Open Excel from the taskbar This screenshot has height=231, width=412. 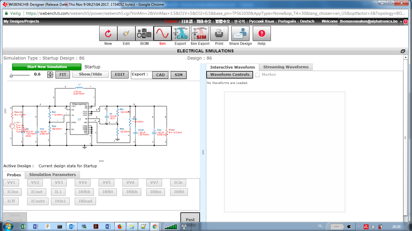point(23,227)
